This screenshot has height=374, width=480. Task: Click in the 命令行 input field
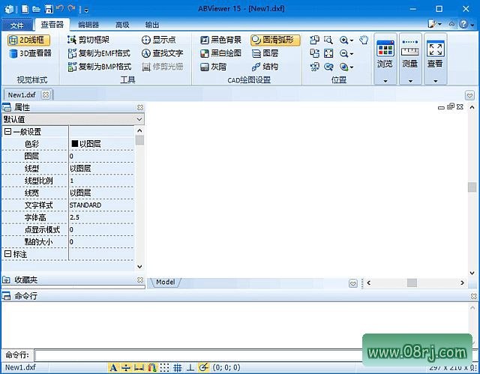click(x=199, y=355)
